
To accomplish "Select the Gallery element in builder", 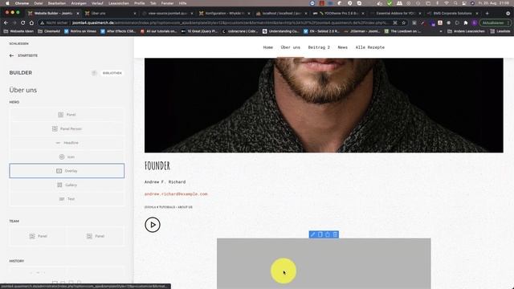I will point(67,185).
